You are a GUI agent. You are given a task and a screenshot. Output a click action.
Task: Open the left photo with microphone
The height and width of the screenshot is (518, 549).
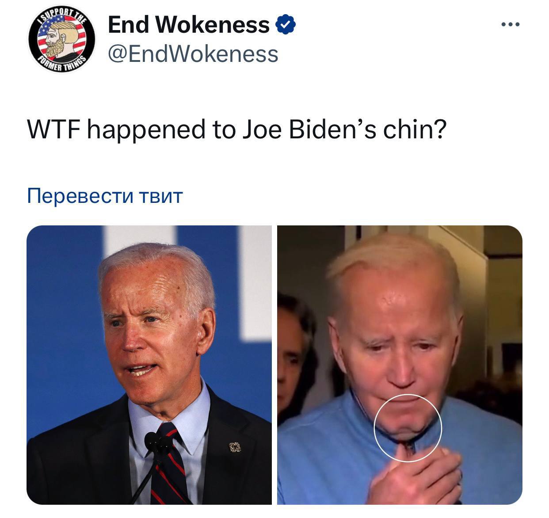(x=149, y=365)
